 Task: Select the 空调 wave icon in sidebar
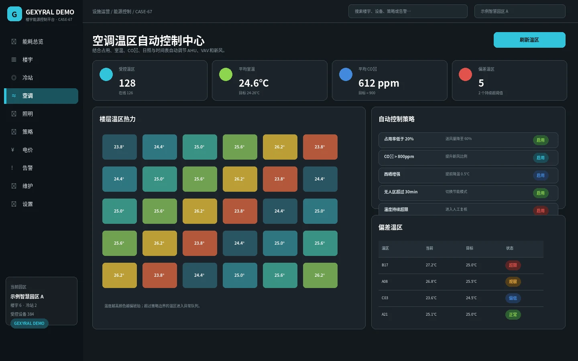tap(14, 96)
